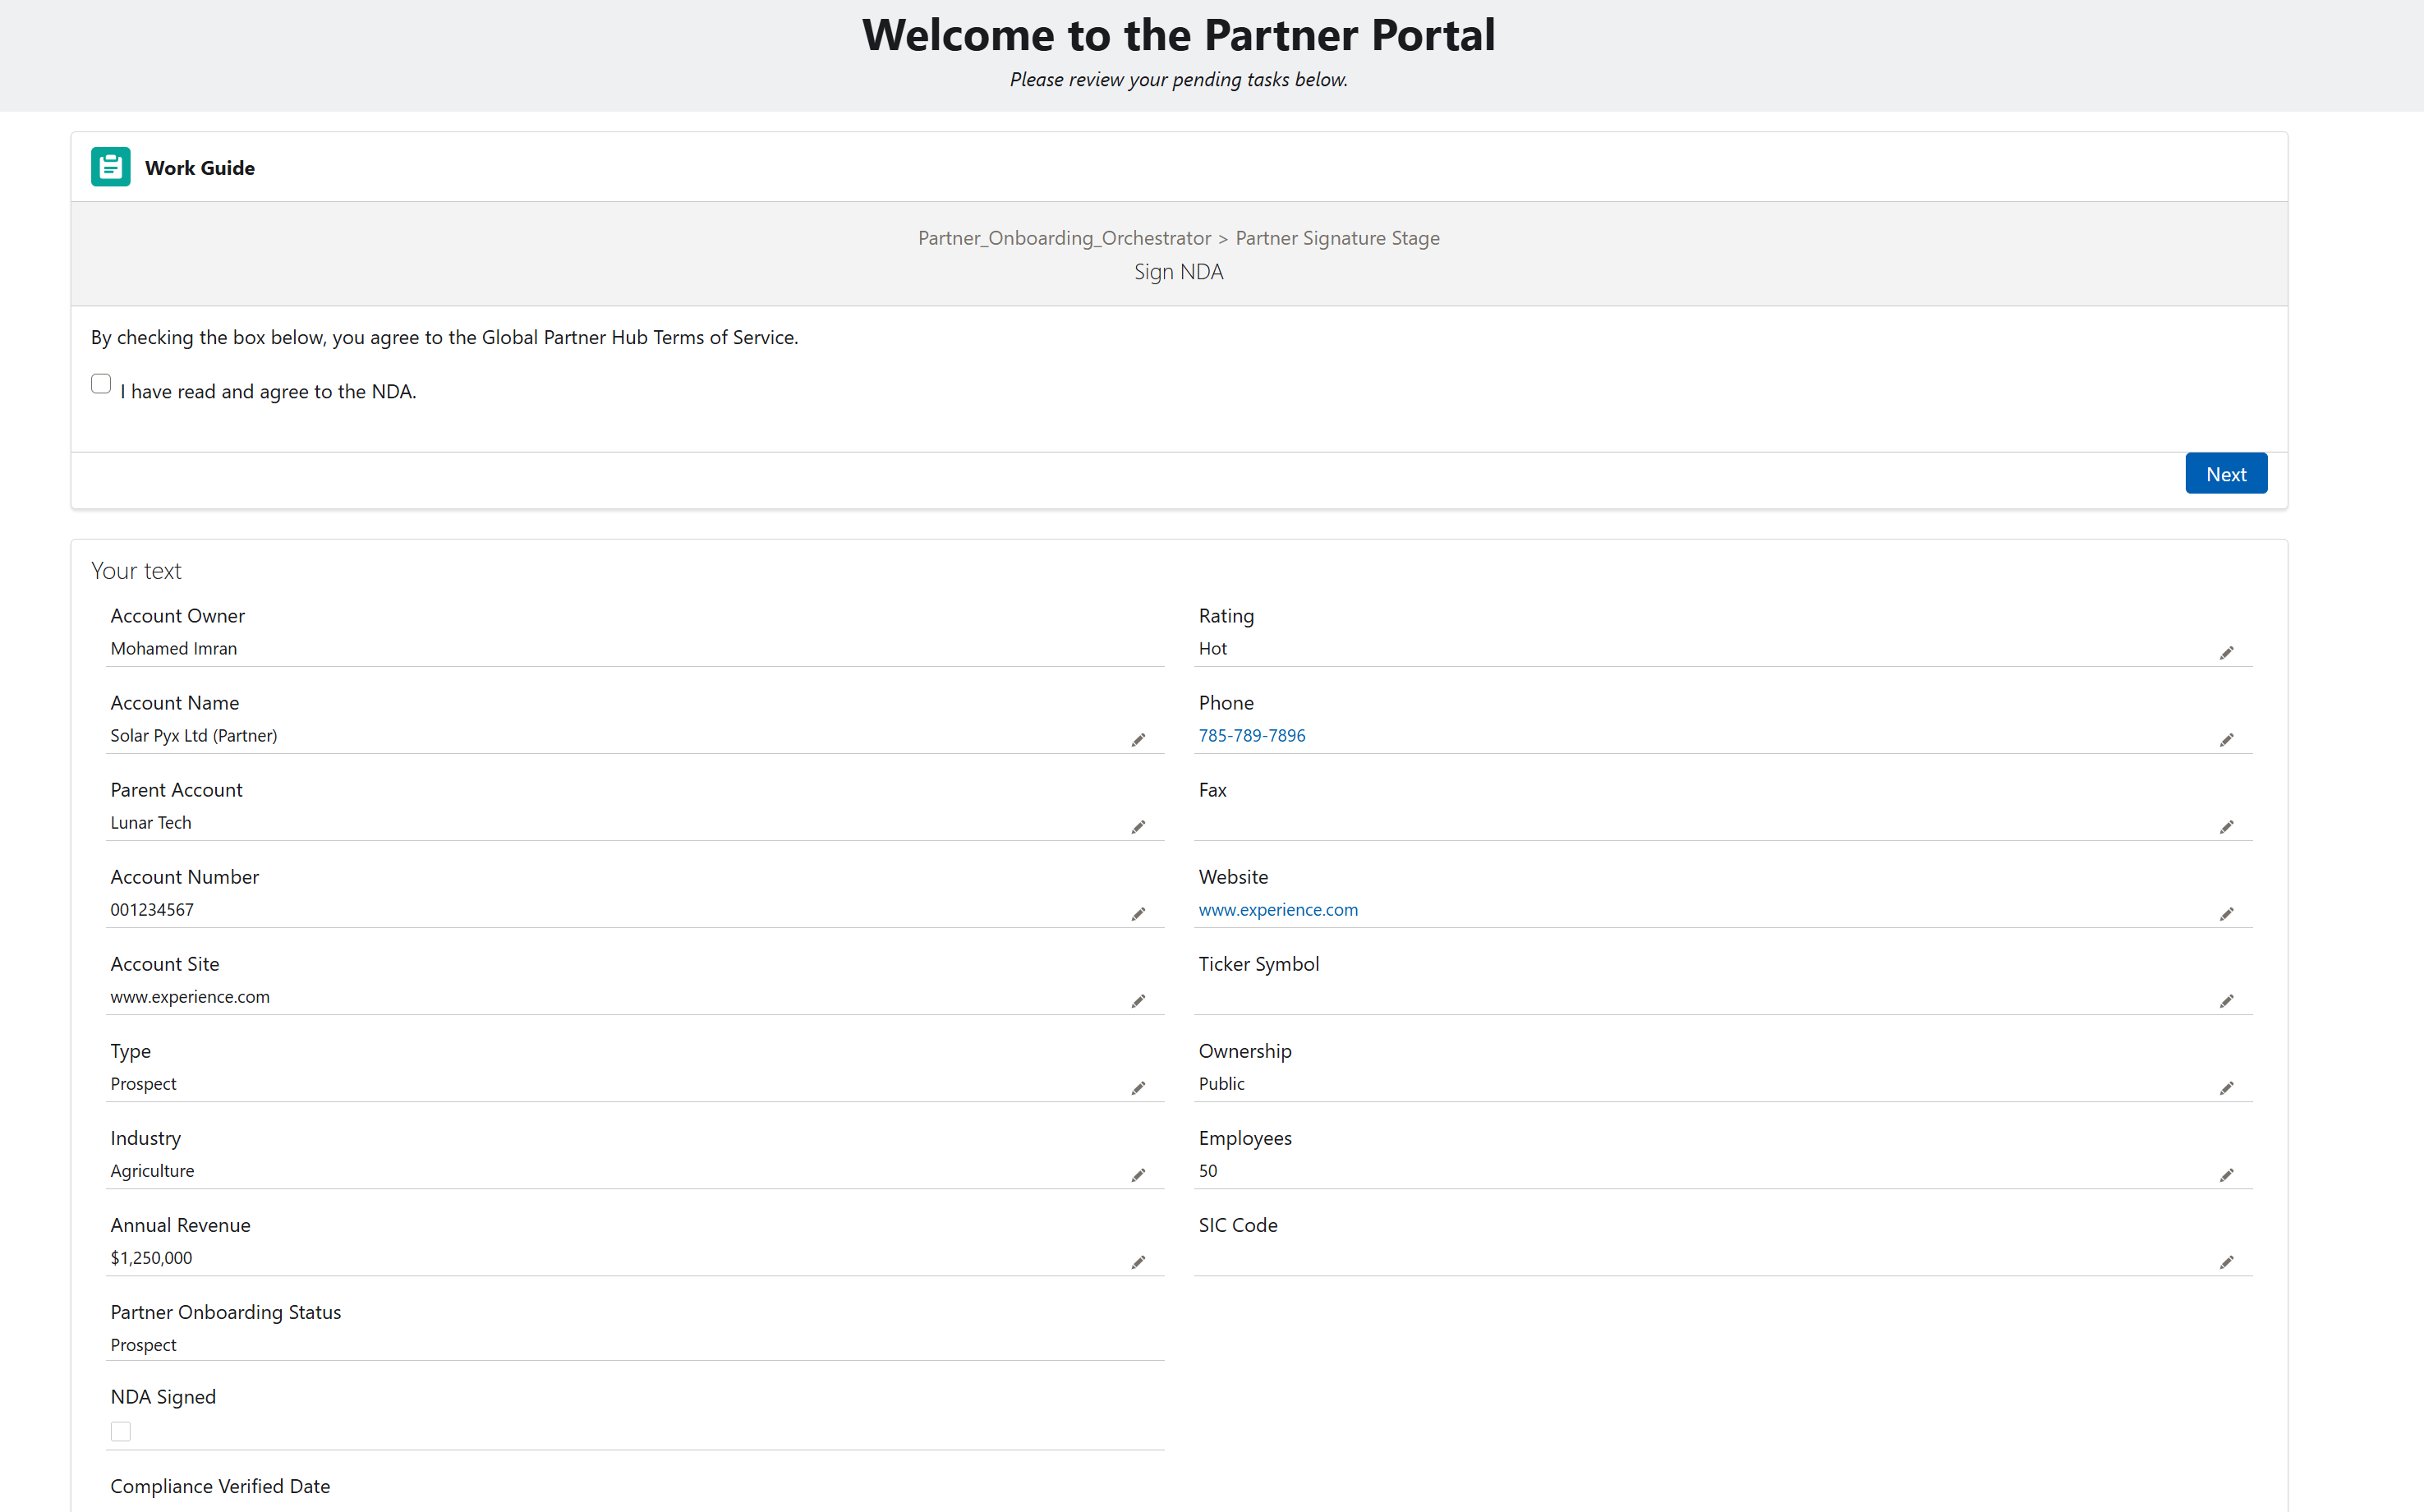The image size is (2424, 1512).
Task: Call phone number 785-789-7896 link
Action: (x=1252, y=735)
